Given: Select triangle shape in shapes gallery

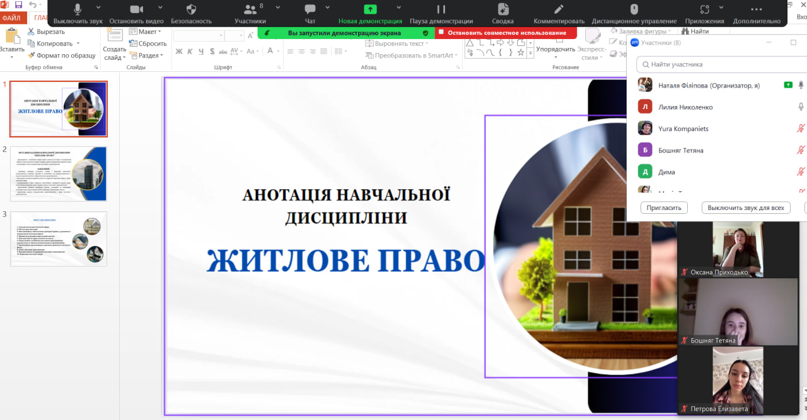Looking at the screenshot, I should pos(468,42).
